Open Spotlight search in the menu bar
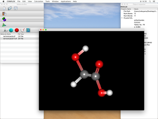The image size is (158, 119). [x=150, y=2]
